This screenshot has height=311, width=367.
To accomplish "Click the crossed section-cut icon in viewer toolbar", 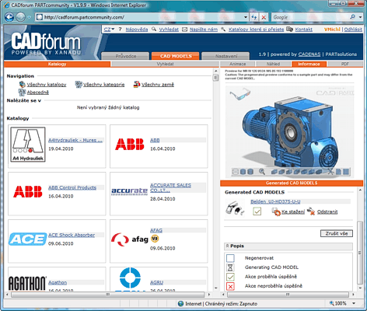I will tap(330, 172).
